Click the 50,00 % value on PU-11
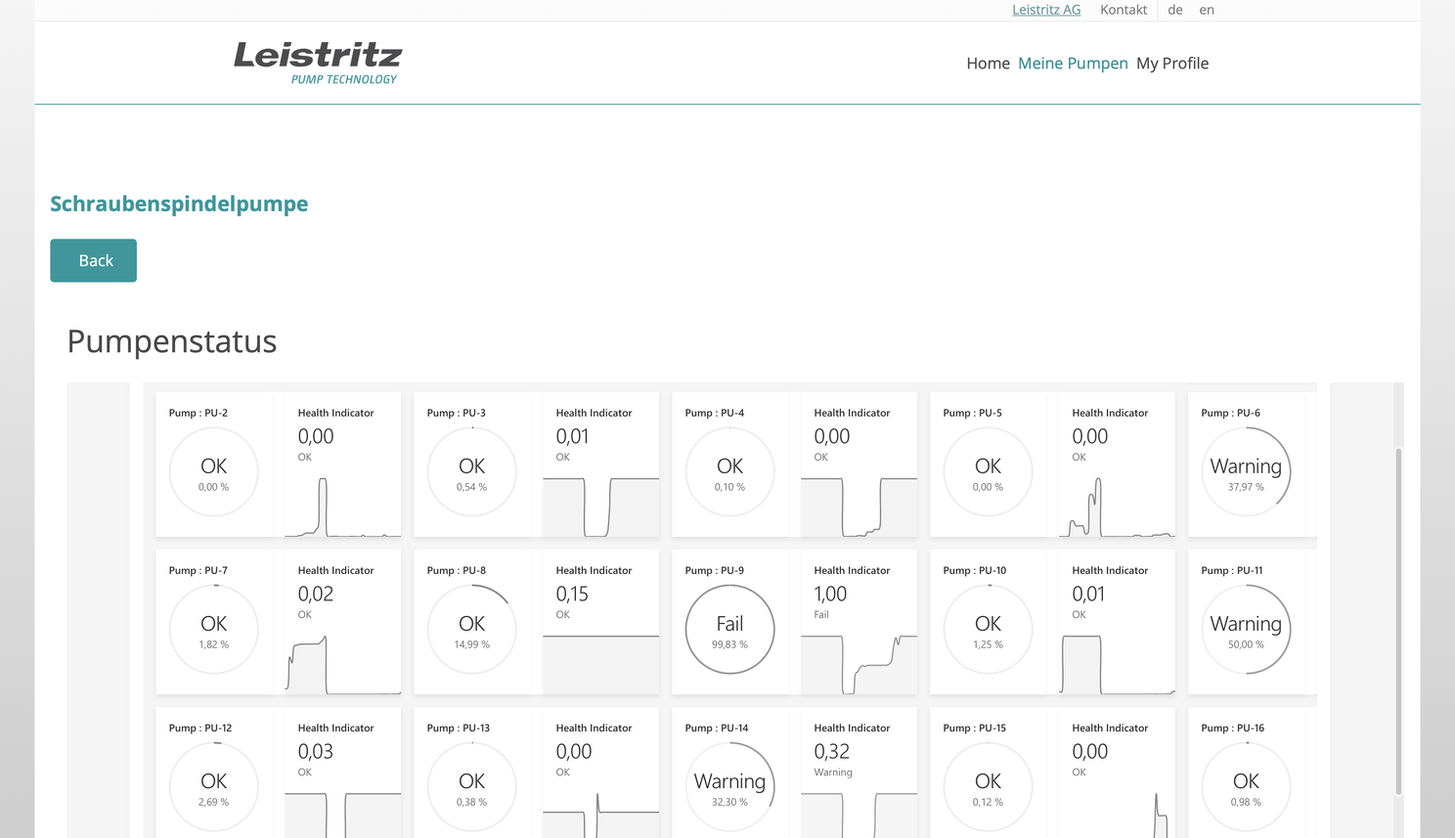Screen dimensions: 1455x838 coord(1246,644)
